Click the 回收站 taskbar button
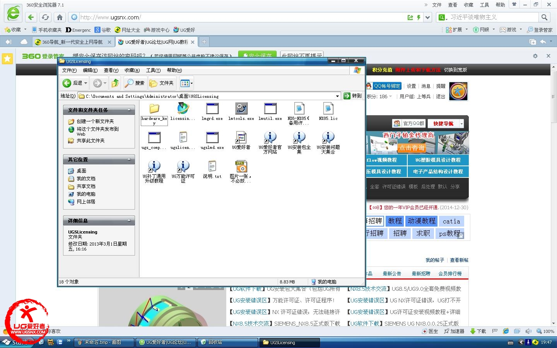 click(227, 342)
